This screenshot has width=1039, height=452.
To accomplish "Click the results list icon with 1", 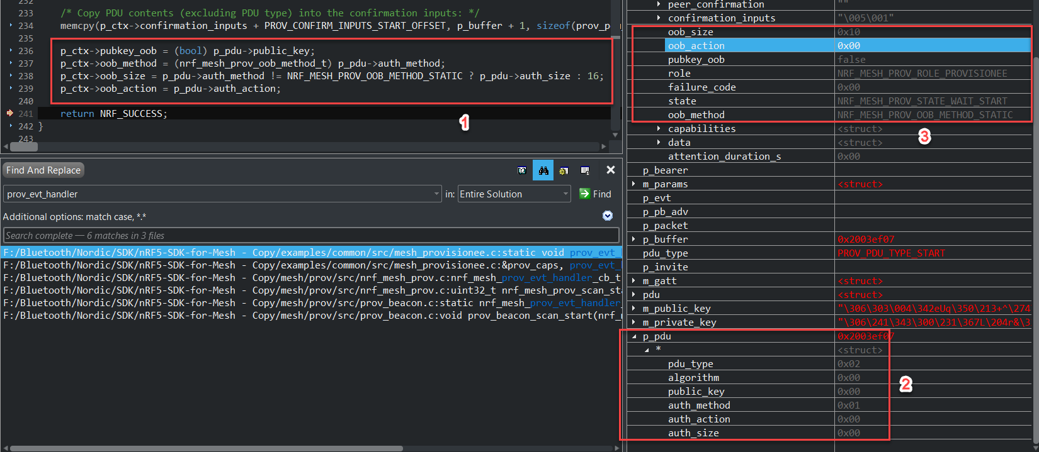I will (585, 170).
